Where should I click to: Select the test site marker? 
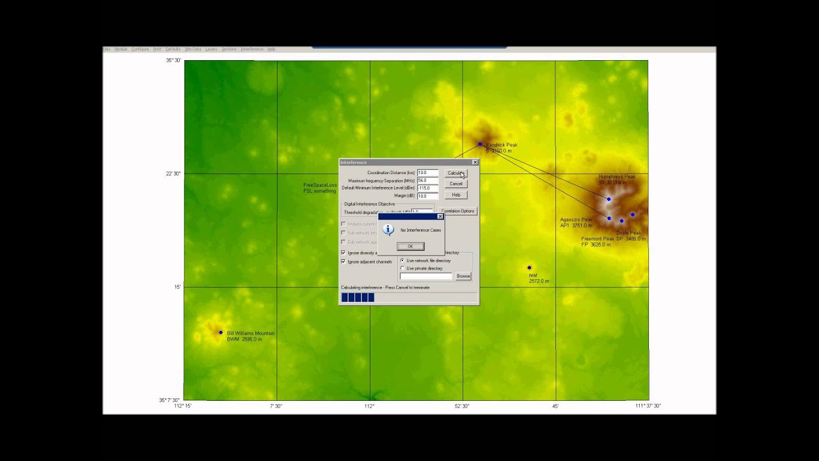[x=529, y=268]
